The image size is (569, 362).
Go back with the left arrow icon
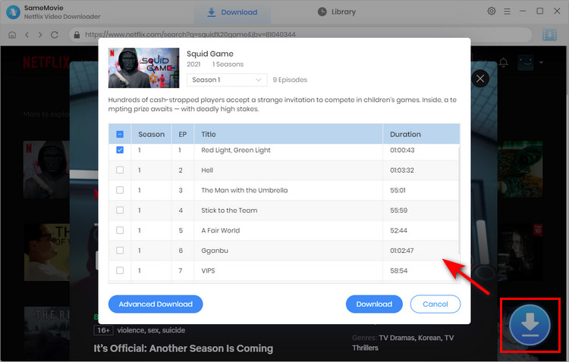point(27,35)
